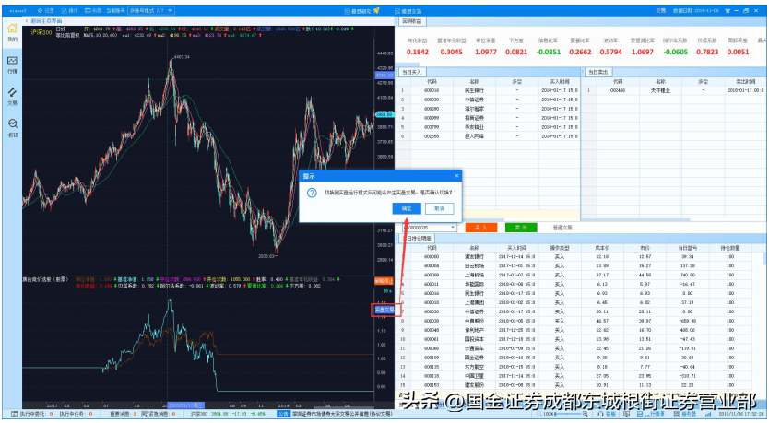Click 天齐锂业 row in 当日卖出 table

(x=674, y=90)
